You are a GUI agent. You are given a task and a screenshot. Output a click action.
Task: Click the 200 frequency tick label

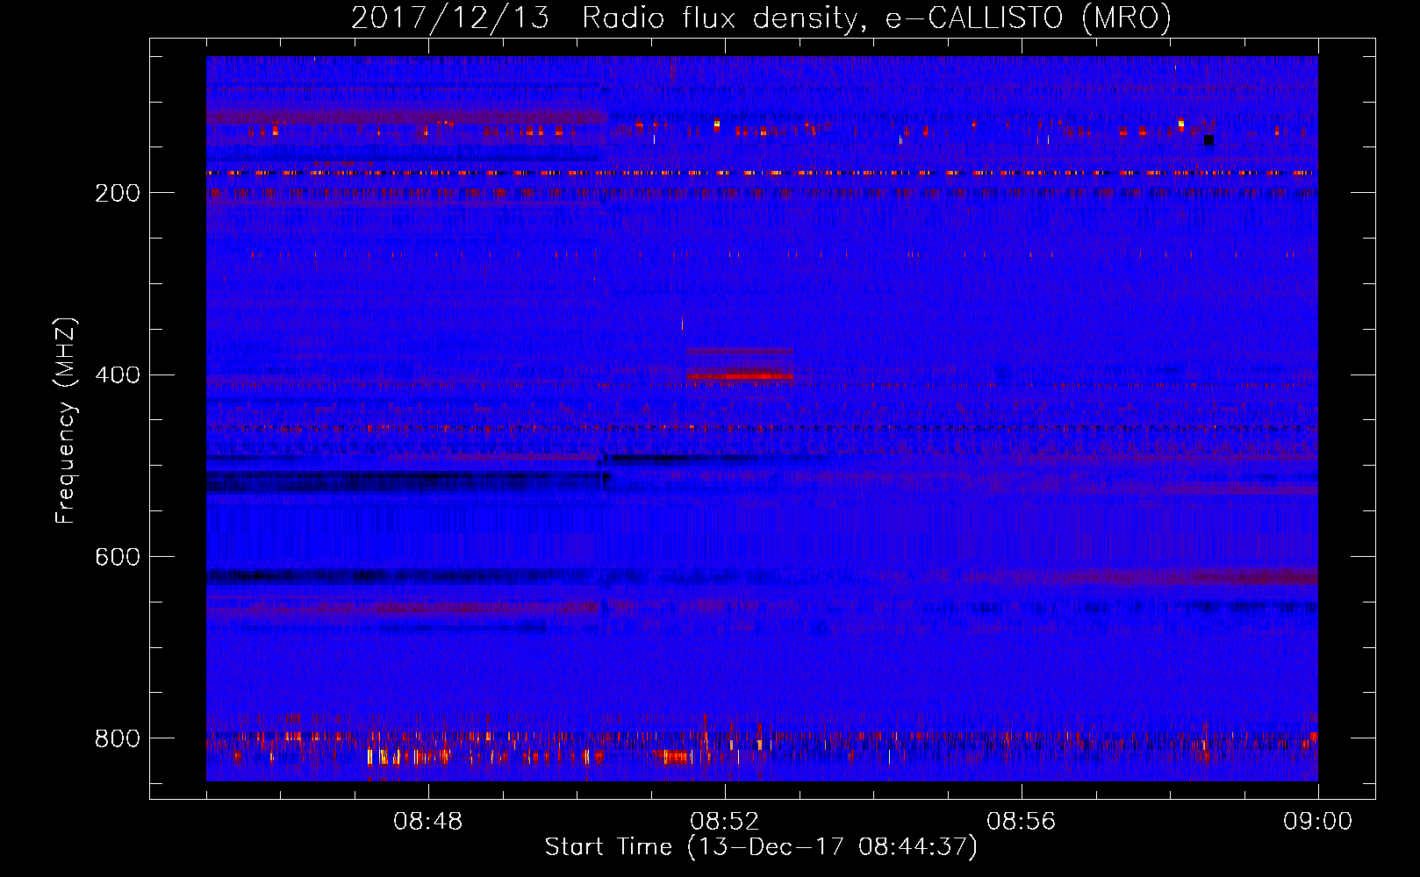[x=118, y=193]
